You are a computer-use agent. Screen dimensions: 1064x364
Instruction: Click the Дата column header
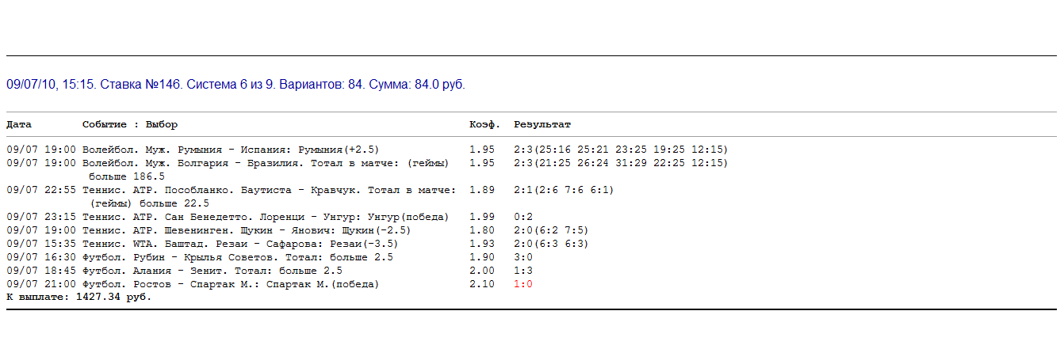19,124
